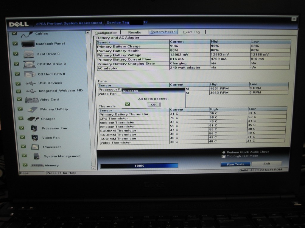Screen dimensions: 305x228
Task: Click the 4631 RPM fan value
Action: tap(219, 88)
